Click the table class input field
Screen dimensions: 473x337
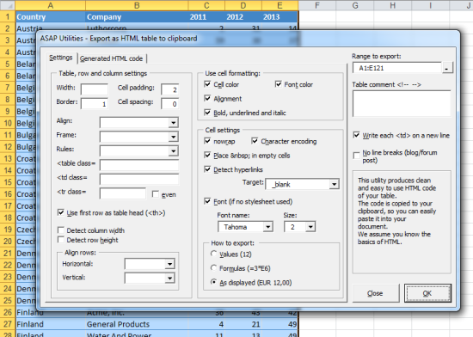point(139,165)
